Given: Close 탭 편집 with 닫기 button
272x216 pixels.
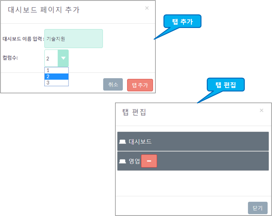Looking at the screenshot, I should coord(258,208).
